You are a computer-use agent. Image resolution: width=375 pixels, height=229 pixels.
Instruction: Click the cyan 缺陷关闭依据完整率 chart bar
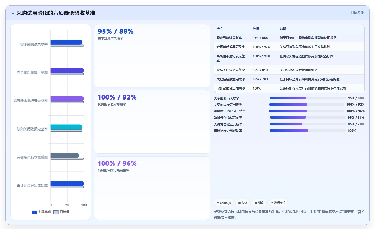pyautogui.click(x=67, y=127)
